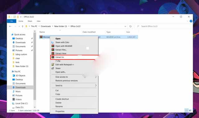The width and height of the screenshot is (199, 118).
Task: Click Open in the context menu
Action: pos(58,39)
